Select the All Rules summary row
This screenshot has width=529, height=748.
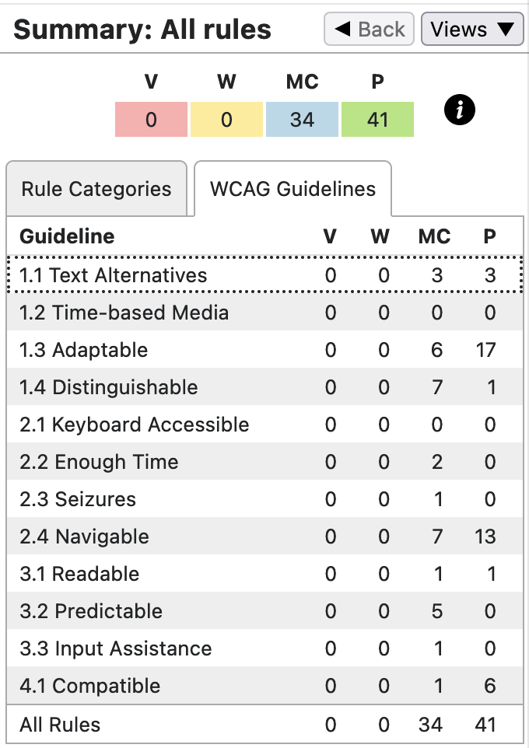pyautogui.click(x=61, y=725)
